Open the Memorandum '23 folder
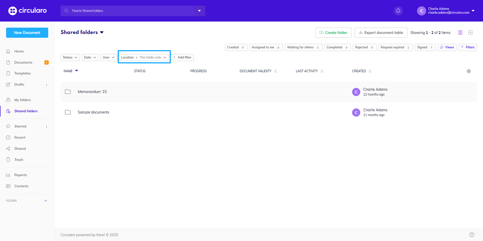This screenshot has width=483, height=241. (92, 92)
